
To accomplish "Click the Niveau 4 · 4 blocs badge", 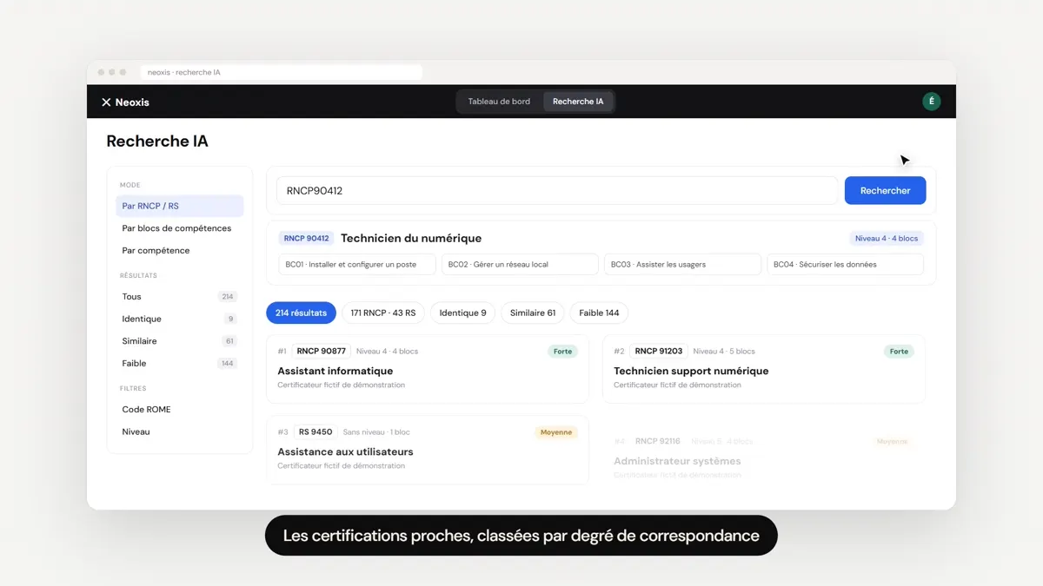I will [x=886, y=238].
